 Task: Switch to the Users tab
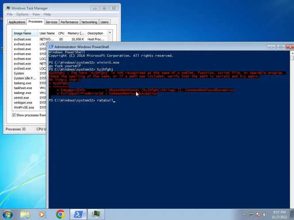pos(105,22)
